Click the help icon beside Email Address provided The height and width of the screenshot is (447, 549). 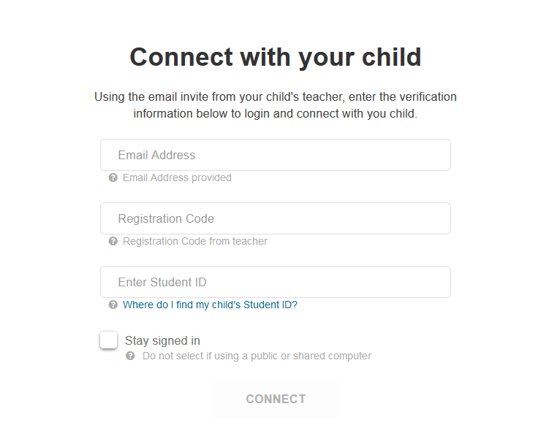coord(113,177)
